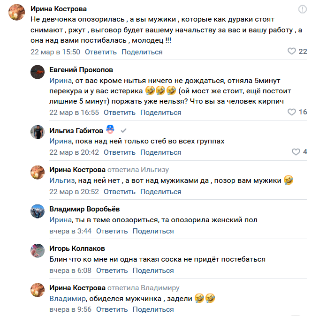Like Ирина Кострова's top comment with 22 likes

tap(291, 52)
